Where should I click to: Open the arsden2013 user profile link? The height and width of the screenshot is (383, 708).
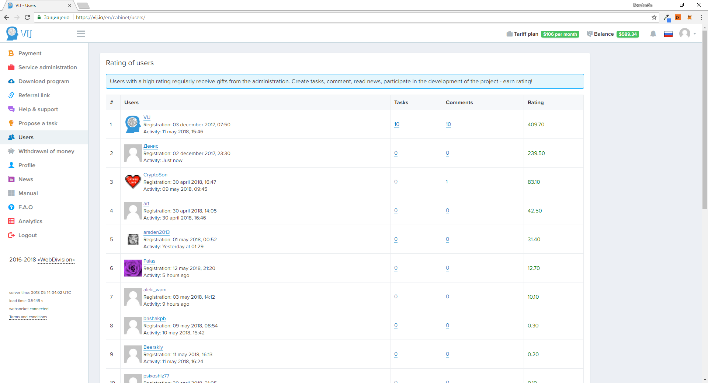(156, 232)
